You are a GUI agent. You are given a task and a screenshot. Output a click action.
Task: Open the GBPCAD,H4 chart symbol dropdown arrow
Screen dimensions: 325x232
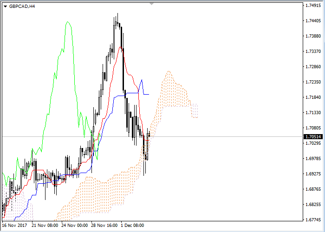6,6
